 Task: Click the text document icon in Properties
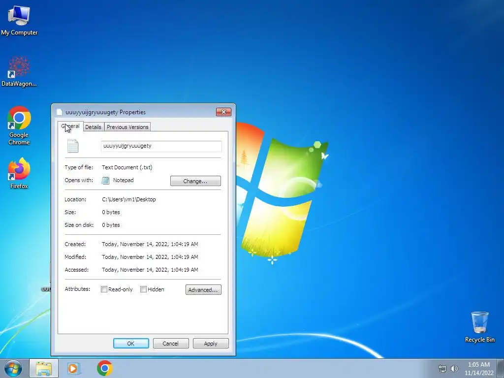[x=73, y=146]
